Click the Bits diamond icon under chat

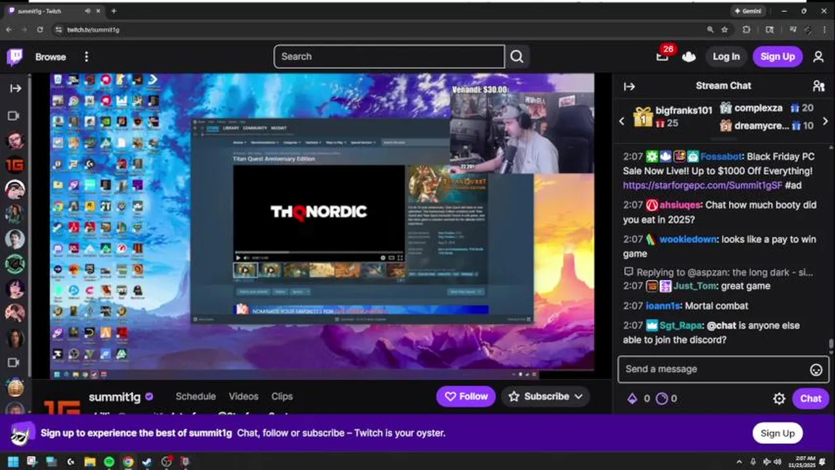tap(632, 398)
